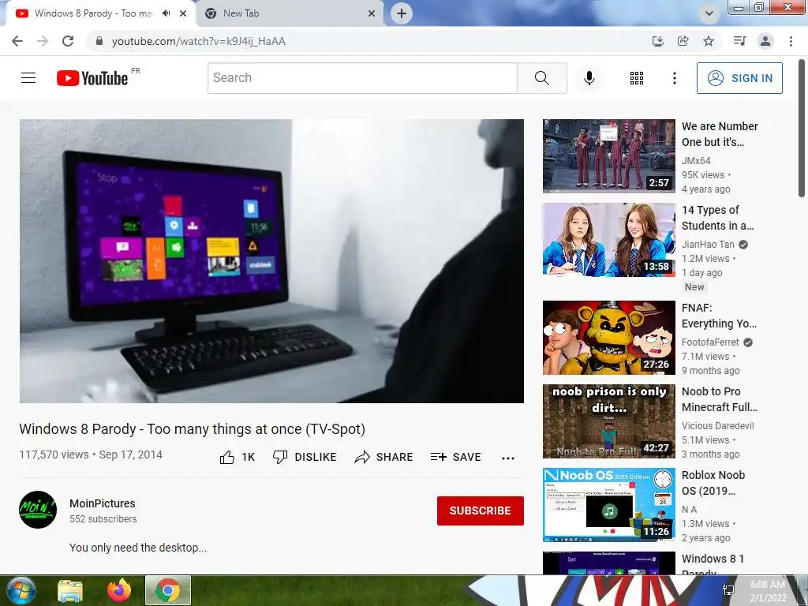Open 'Roblox Noob OS (2019...' title
The height and width of the screenshot is (606, 808).
(713, 482)
